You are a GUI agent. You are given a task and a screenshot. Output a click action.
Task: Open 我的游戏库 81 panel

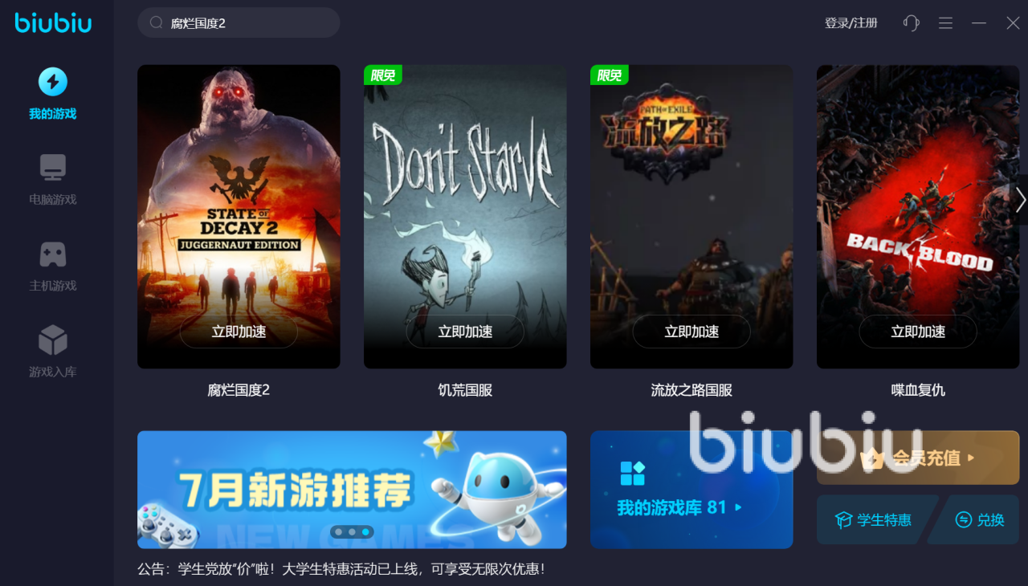click(691, 490)
